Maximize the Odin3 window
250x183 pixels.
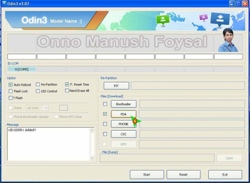coord(238,3)
